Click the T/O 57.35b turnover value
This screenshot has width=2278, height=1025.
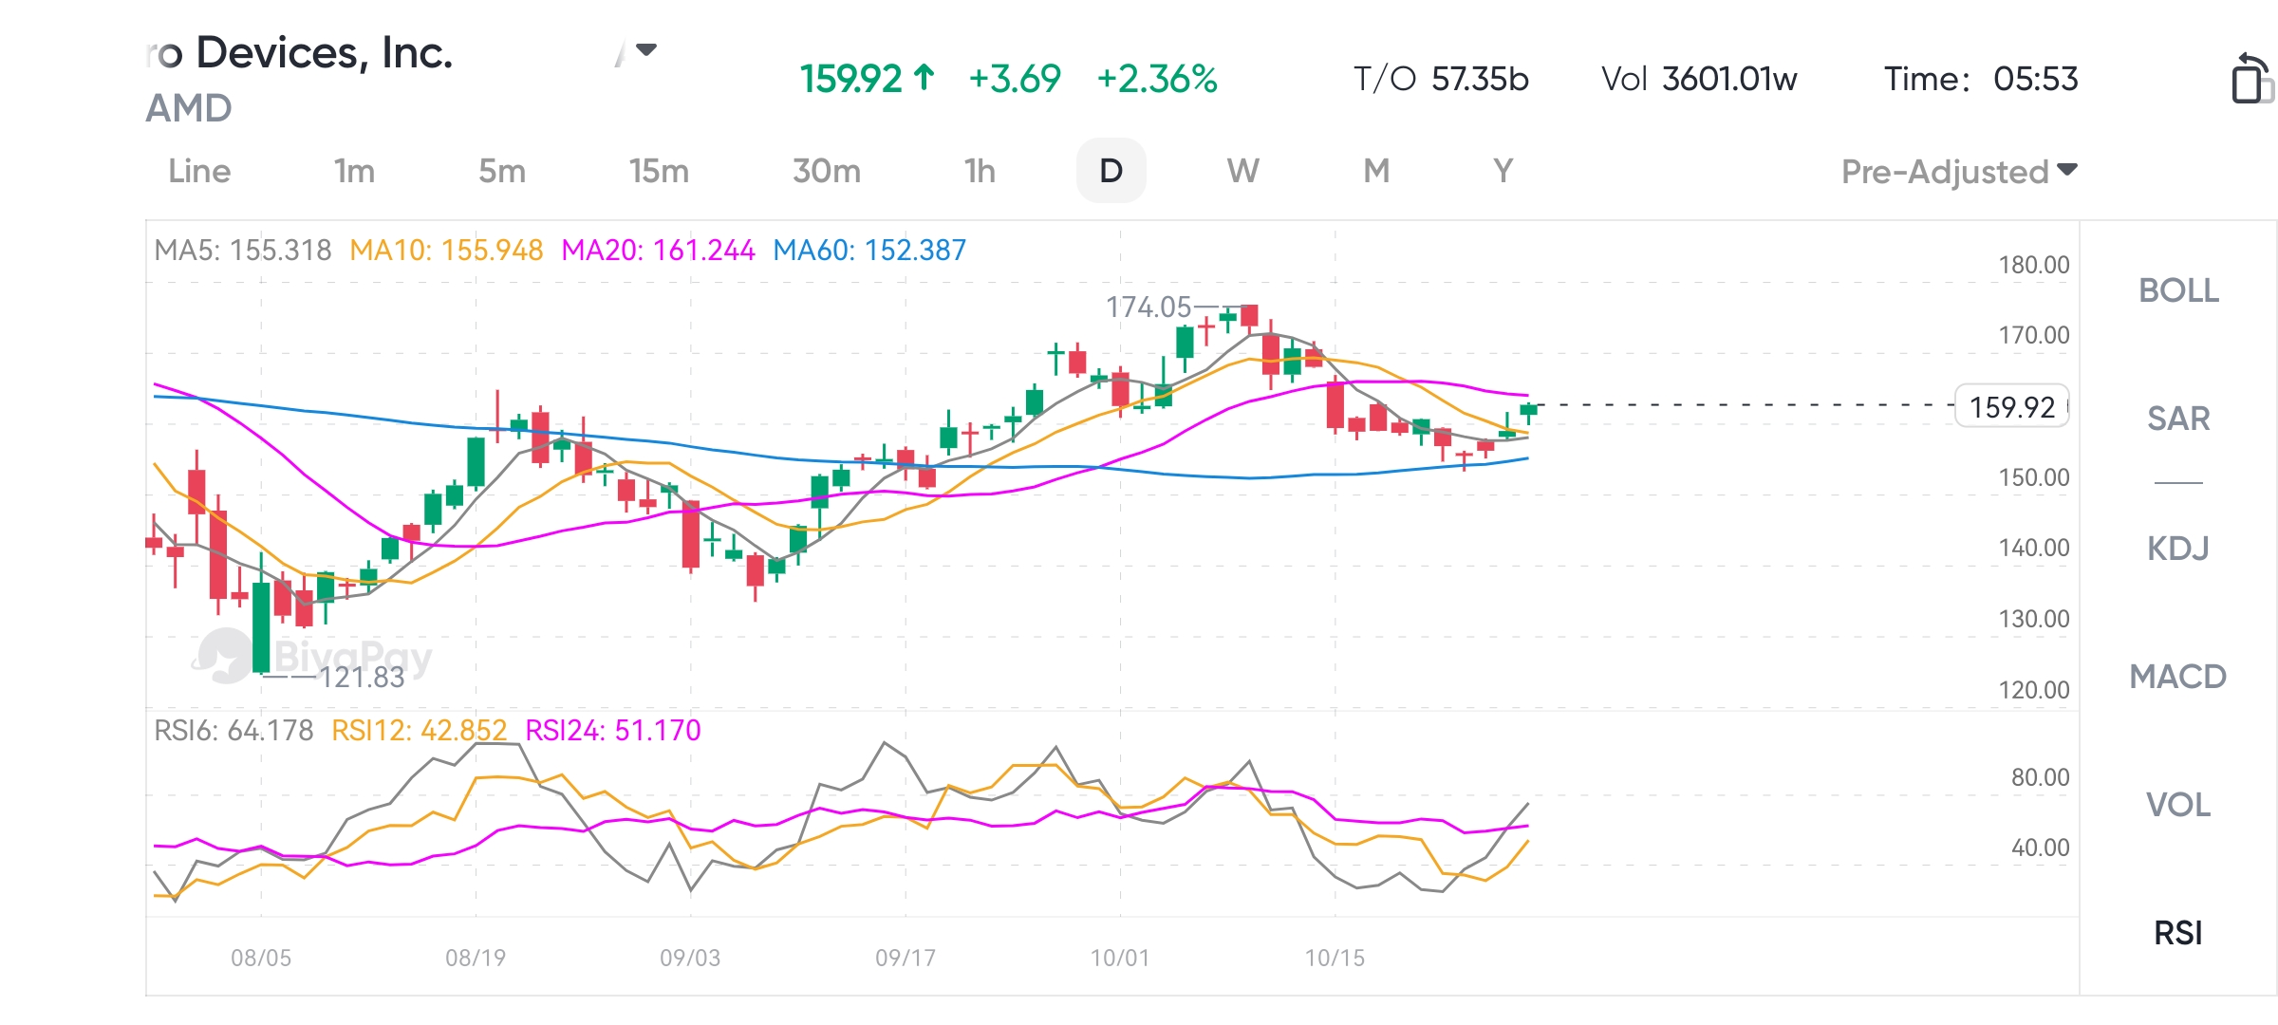click(x=1441, y=79)
